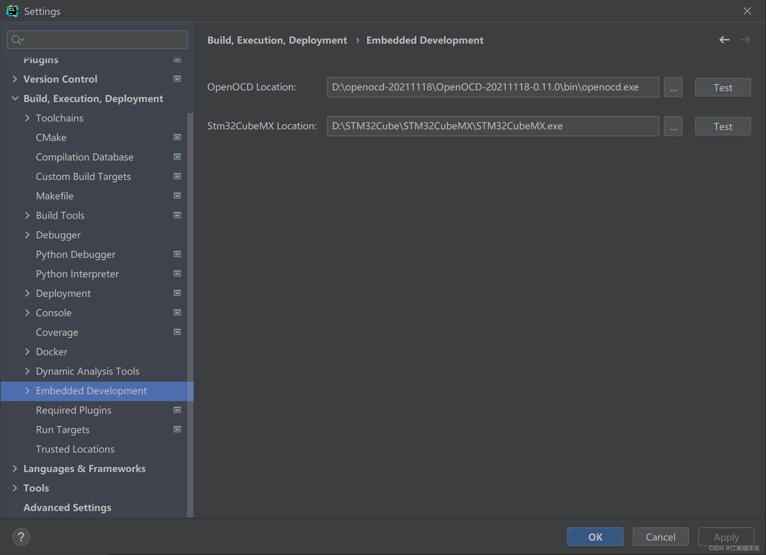Click the browse ellipsis for OpenOCD Location
Viewport: 766px width, 555px height.
pyautogui.click(x=673, y=87)
